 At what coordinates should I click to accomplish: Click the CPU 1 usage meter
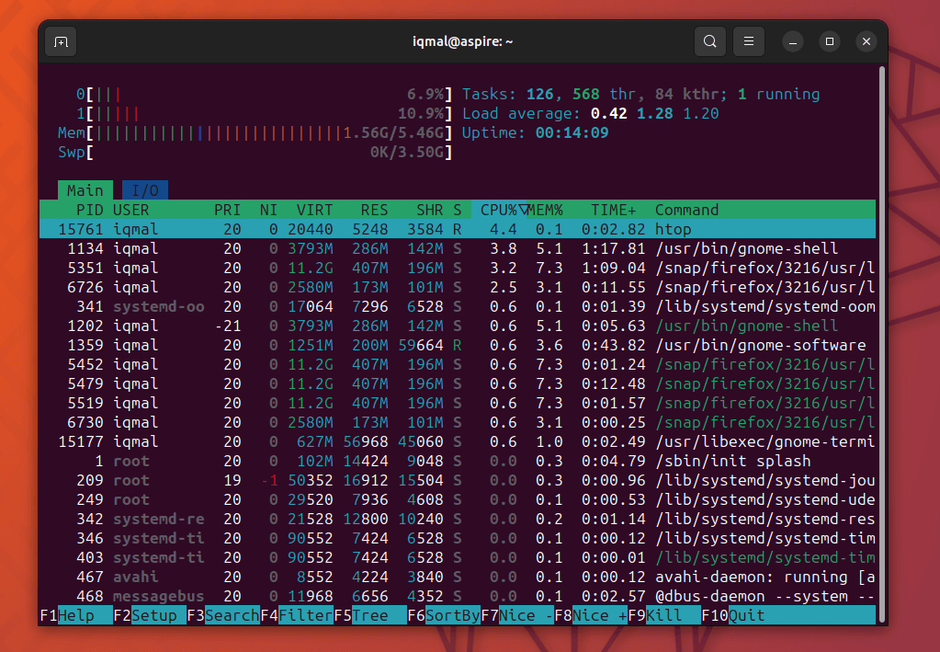click(265, 113)
